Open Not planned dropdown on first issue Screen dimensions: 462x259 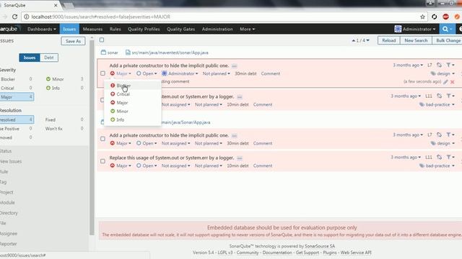(217, 73)
